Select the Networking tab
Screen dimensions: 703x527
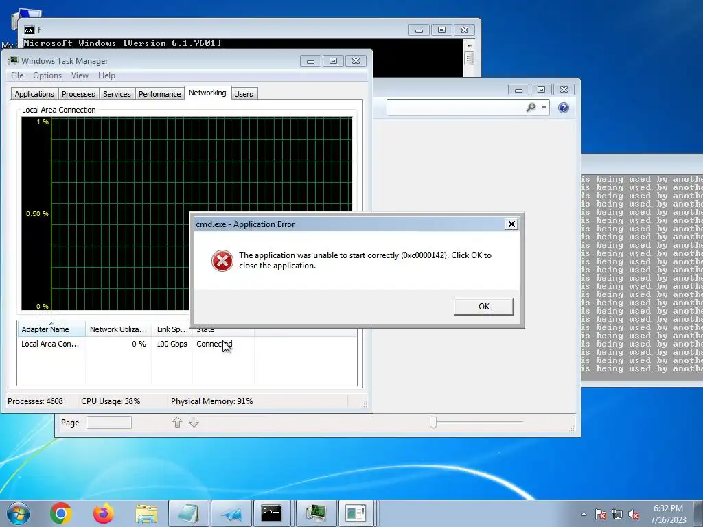(207, 93)
